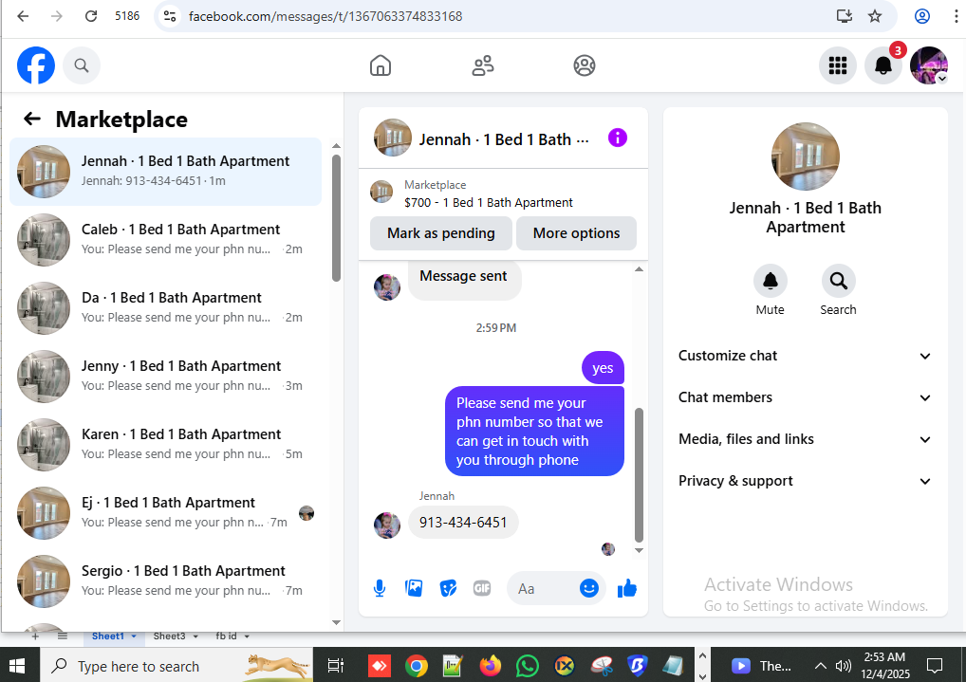
Task: Open Task View on the taskbar
Action: [336, 666]
